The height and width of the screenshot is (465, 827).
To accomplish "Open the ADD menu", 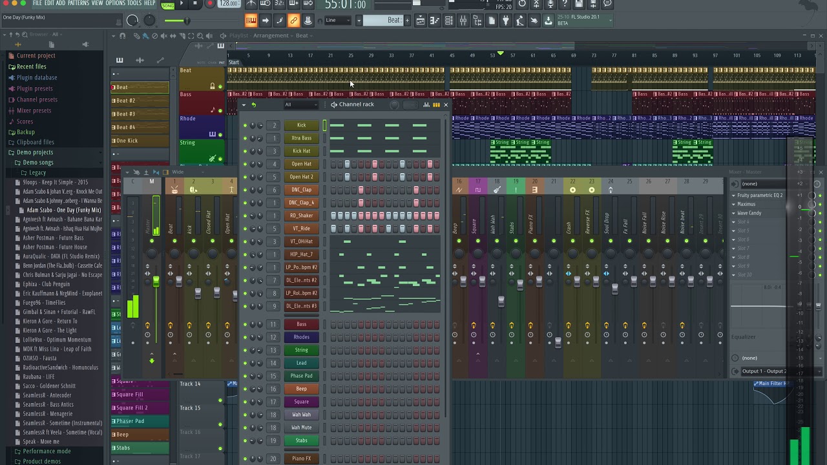I will pos(61,3).
